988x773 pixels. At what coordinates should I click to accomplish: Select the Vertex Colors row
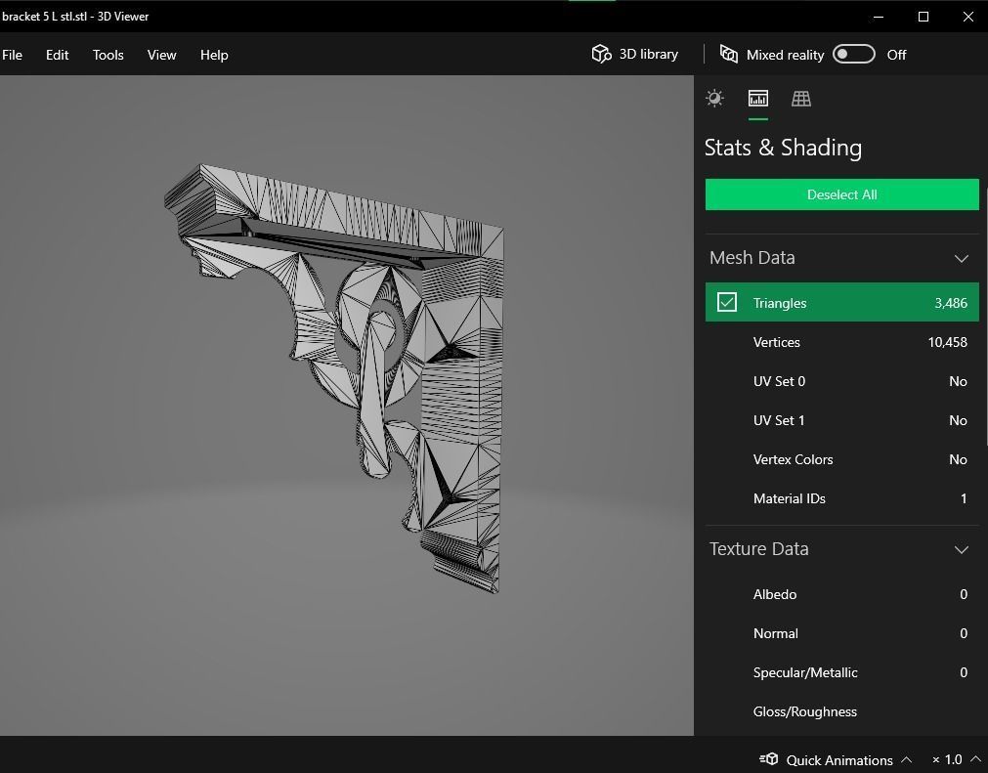tap(841, 459)
